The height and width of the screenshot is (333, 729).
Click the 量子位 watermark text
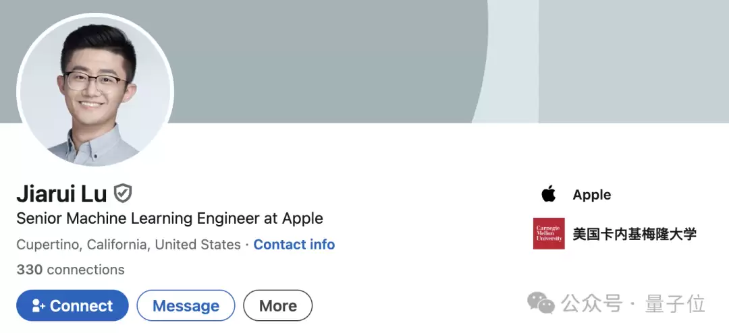(675, 304)
